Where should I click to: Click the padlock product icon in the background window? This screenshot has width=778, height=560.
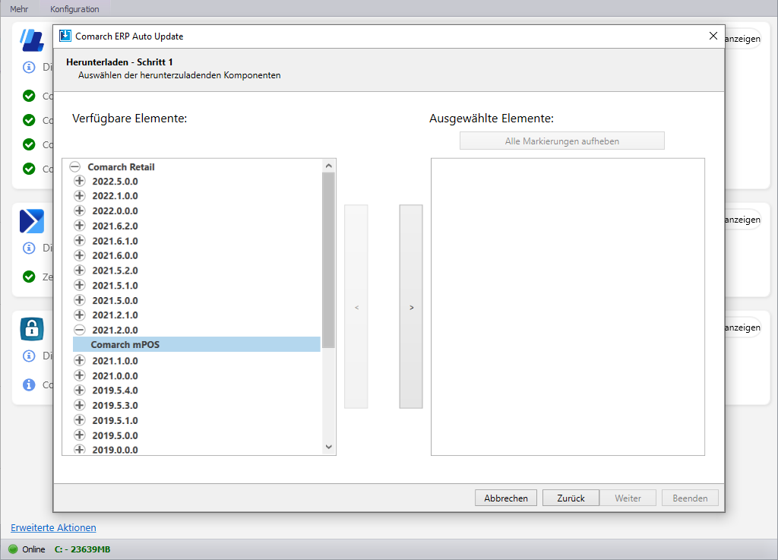(32, 329)
